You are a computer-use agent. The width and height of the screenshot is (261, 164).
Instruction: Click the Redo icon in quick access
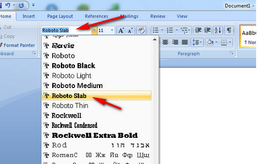click(21, 5)
